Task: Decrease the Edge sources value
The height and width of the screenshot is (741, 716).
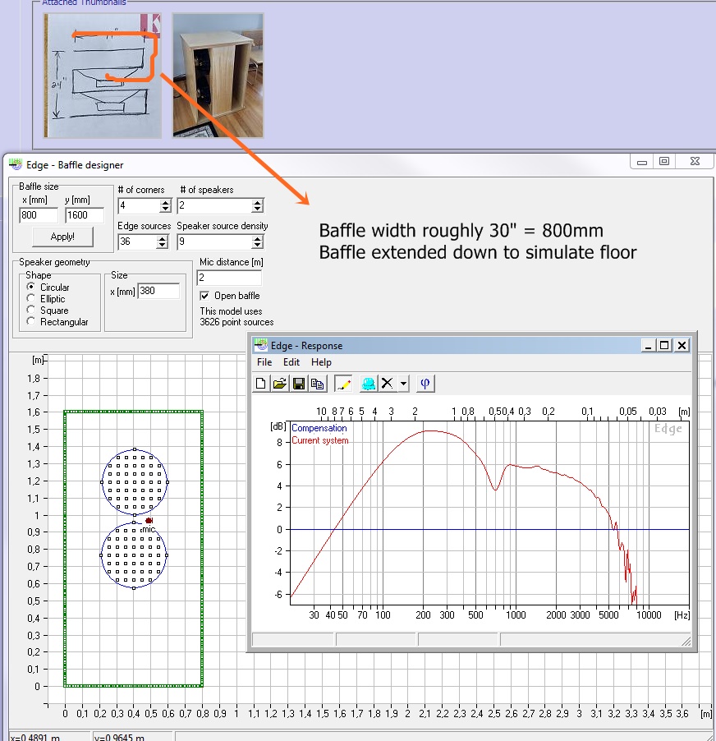Action: (163, 246)
